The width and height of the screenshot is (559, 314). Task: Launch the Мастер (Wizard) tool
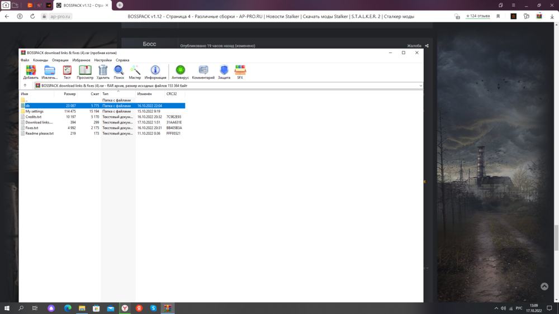click(135, 72)
